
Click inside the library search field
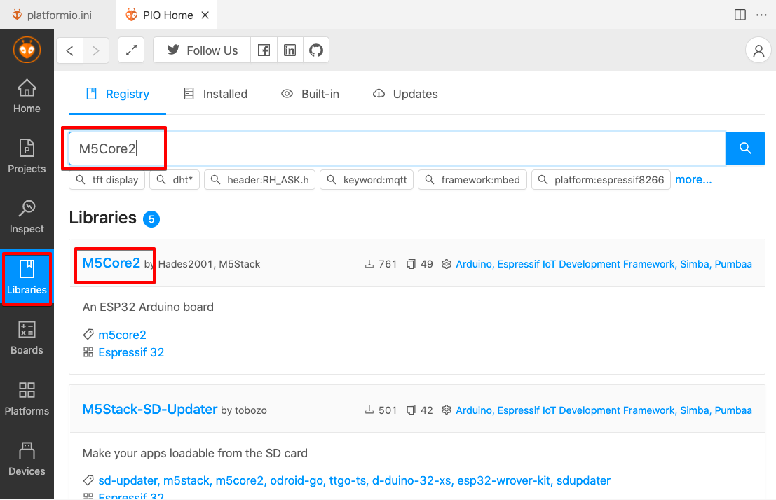point(421,148)
